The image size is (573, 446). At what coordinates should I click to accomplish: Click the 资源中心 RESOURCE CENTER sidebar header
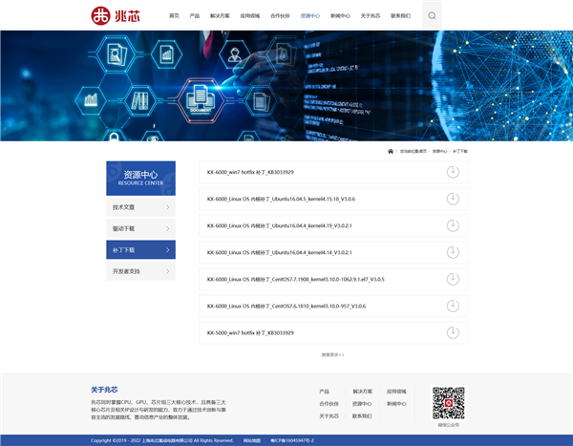click(x=140, y=178)
